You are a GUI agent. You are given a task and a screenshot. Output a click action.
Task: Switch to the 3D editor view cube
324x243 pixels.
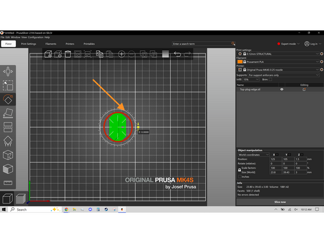pos(8,199)
